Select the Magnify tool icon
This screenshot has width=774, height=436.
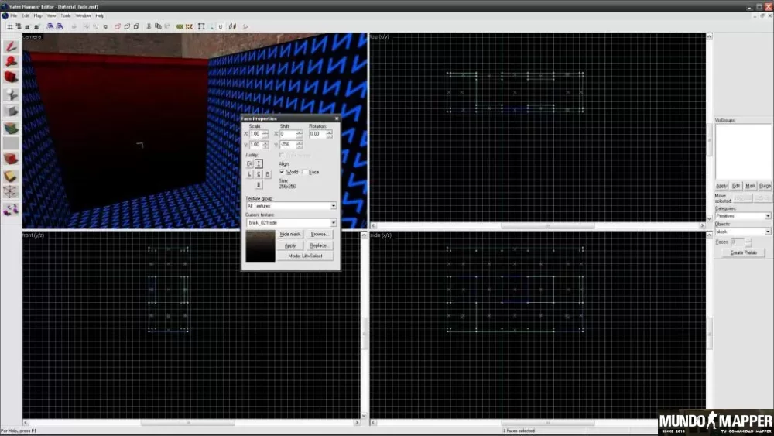coord(11,61)
